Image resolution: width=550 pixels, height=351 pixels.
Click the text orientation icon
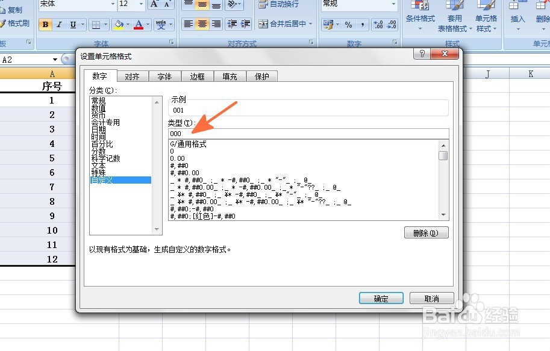coord(232,4)
